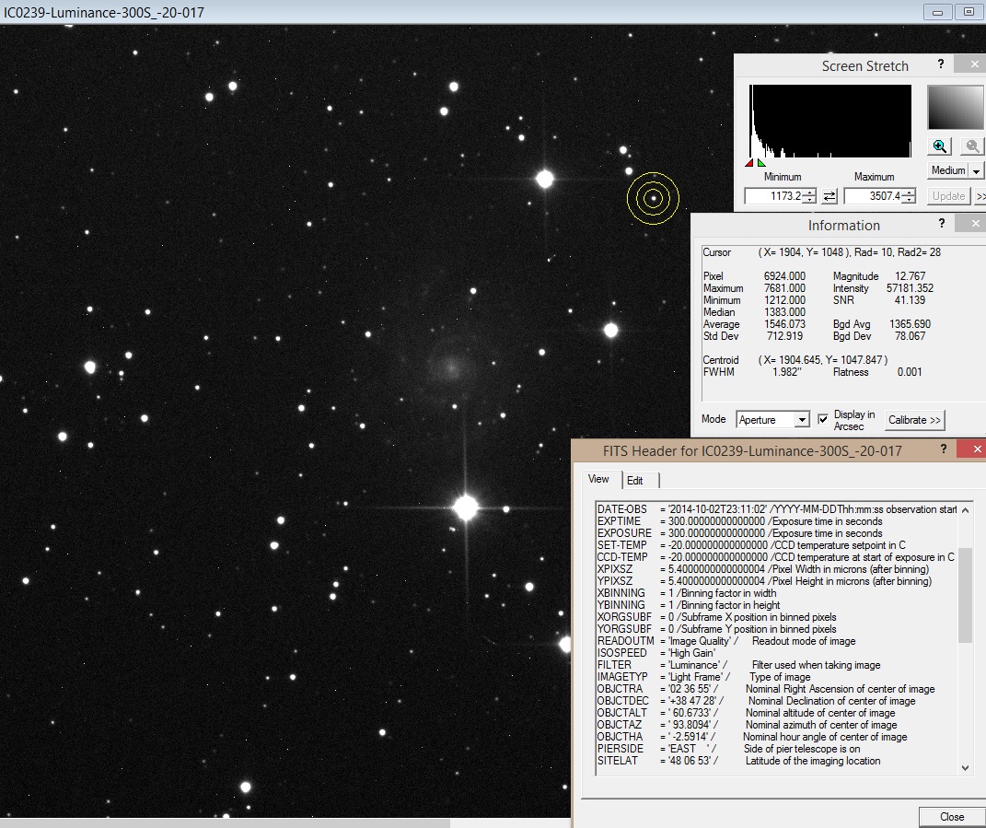Close the FITS Header dialog

point(976,449)
